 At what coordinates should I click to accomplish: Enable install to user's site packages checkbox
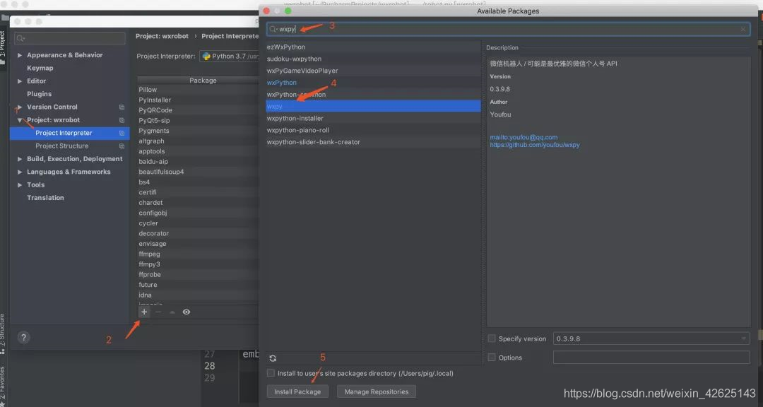(x=271, y=373)
